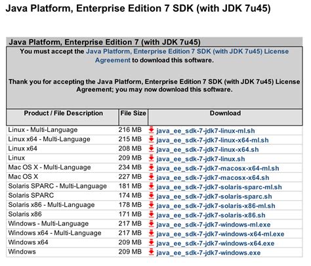Click download arrow icon for java_ee_sdk-7-jdk7-windows-x64.exe
Viewport: 311px width, 266px height.
[152, 243]
